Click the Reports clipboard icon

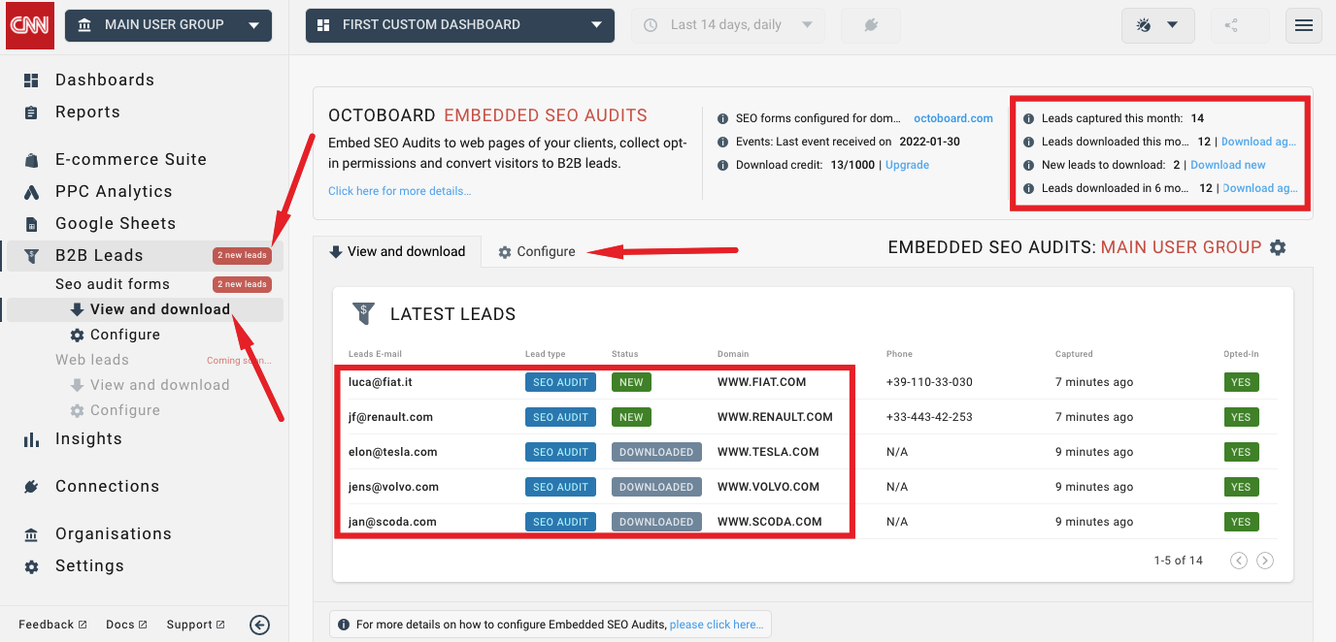tap(31, 112)
